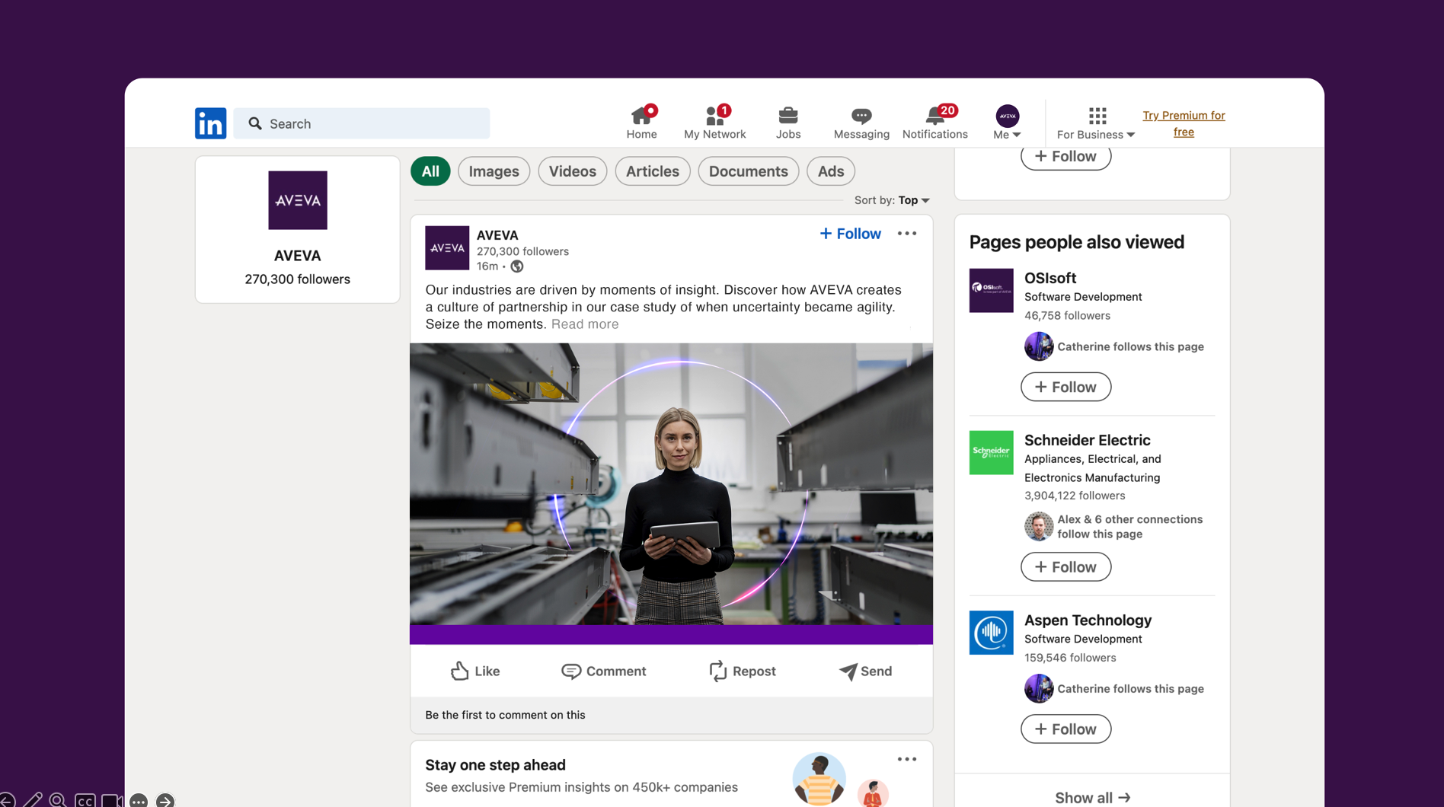Filter posts by Ads

pos(830,171)
